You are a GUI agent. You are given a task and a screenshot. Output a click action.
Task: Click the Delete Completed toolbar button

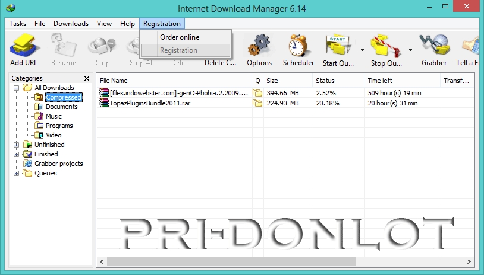220,63
